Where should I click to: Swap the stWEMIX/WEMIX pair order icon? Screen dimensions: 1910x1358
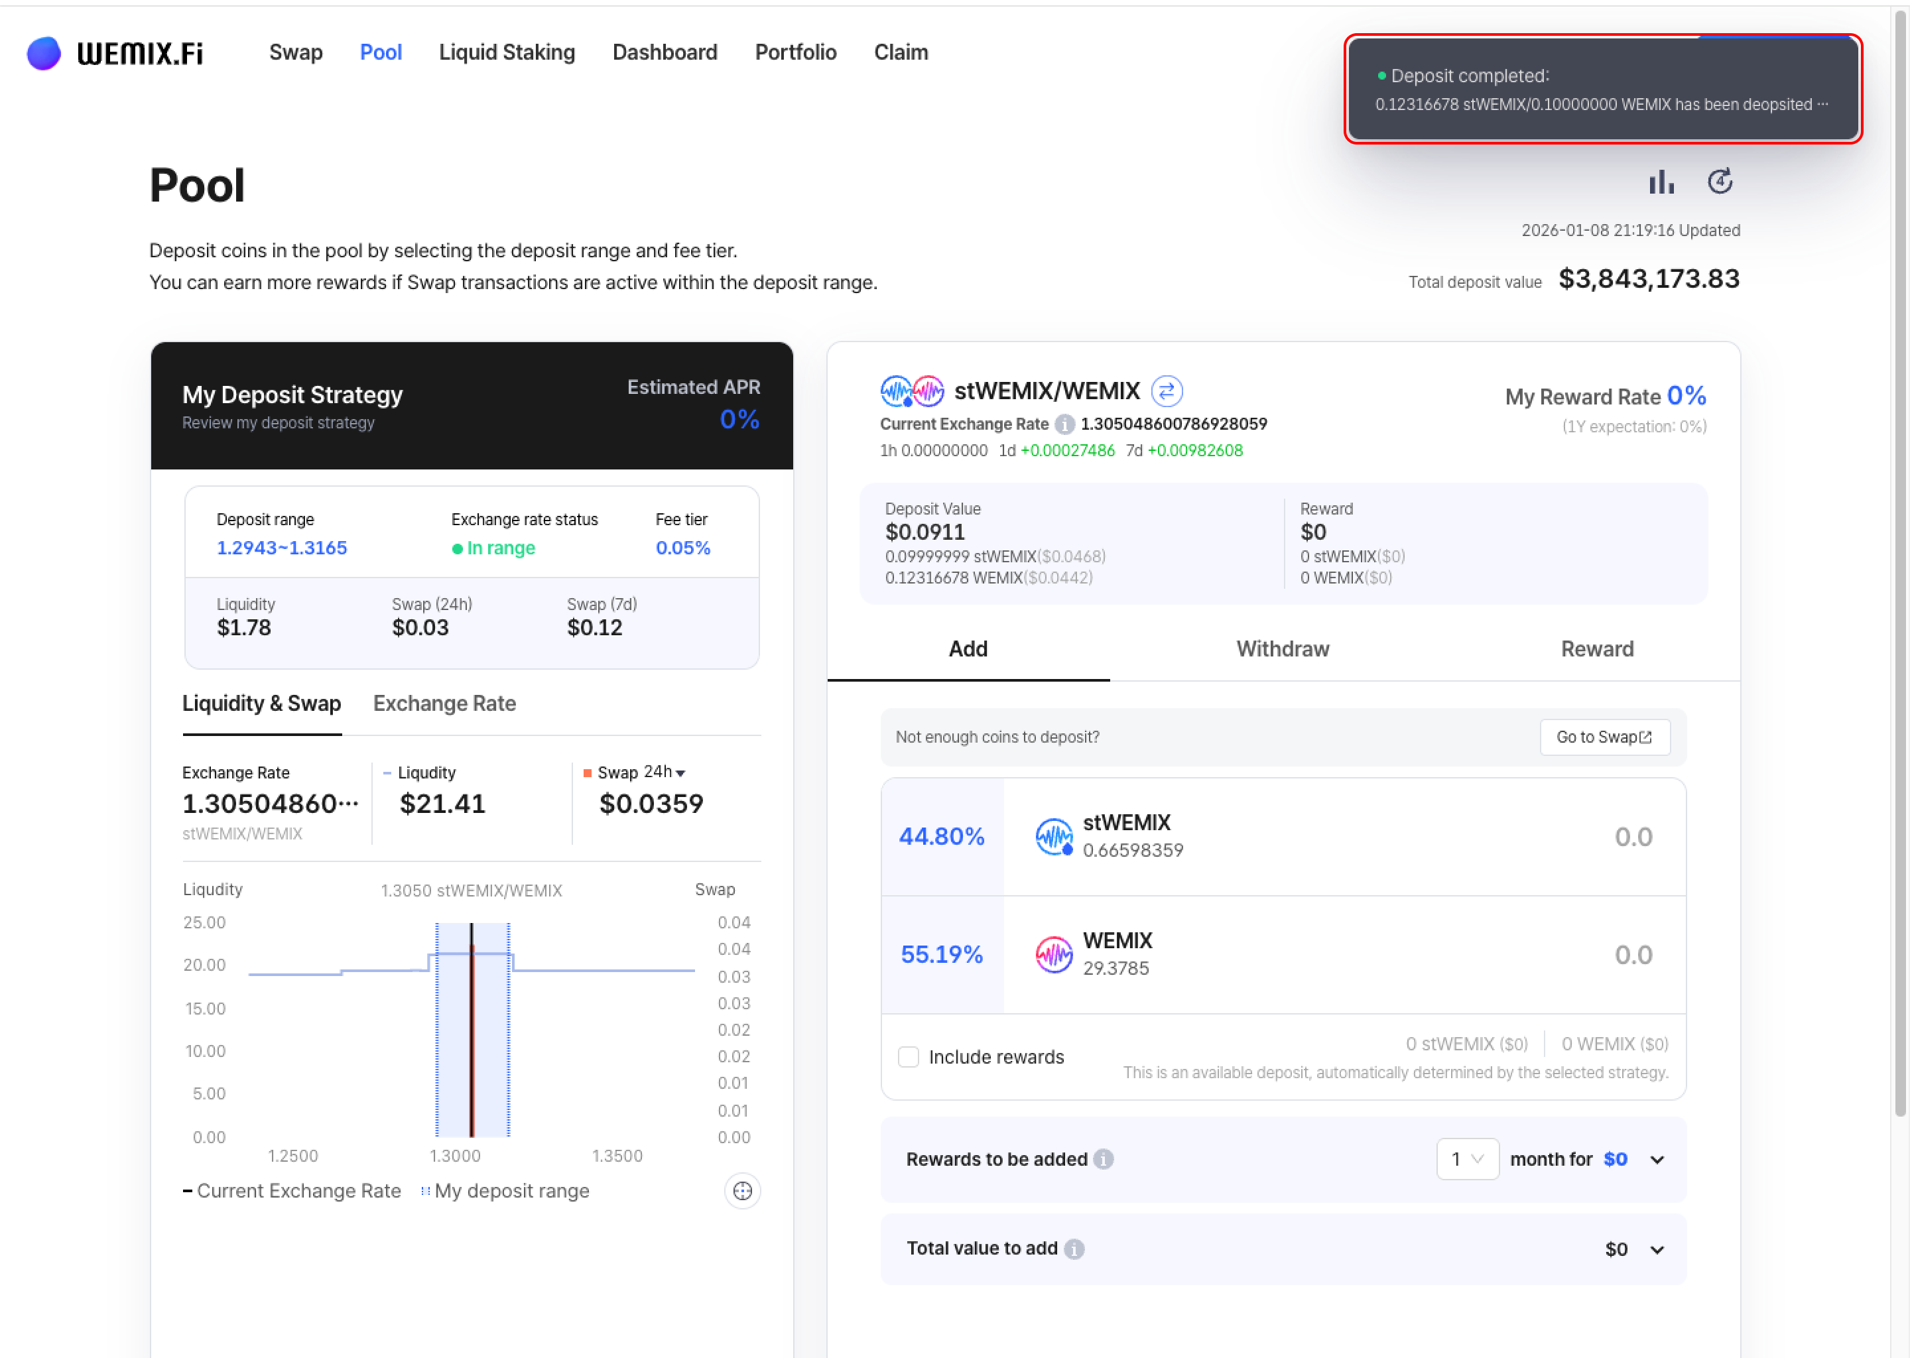click(x=1166, y=391)
